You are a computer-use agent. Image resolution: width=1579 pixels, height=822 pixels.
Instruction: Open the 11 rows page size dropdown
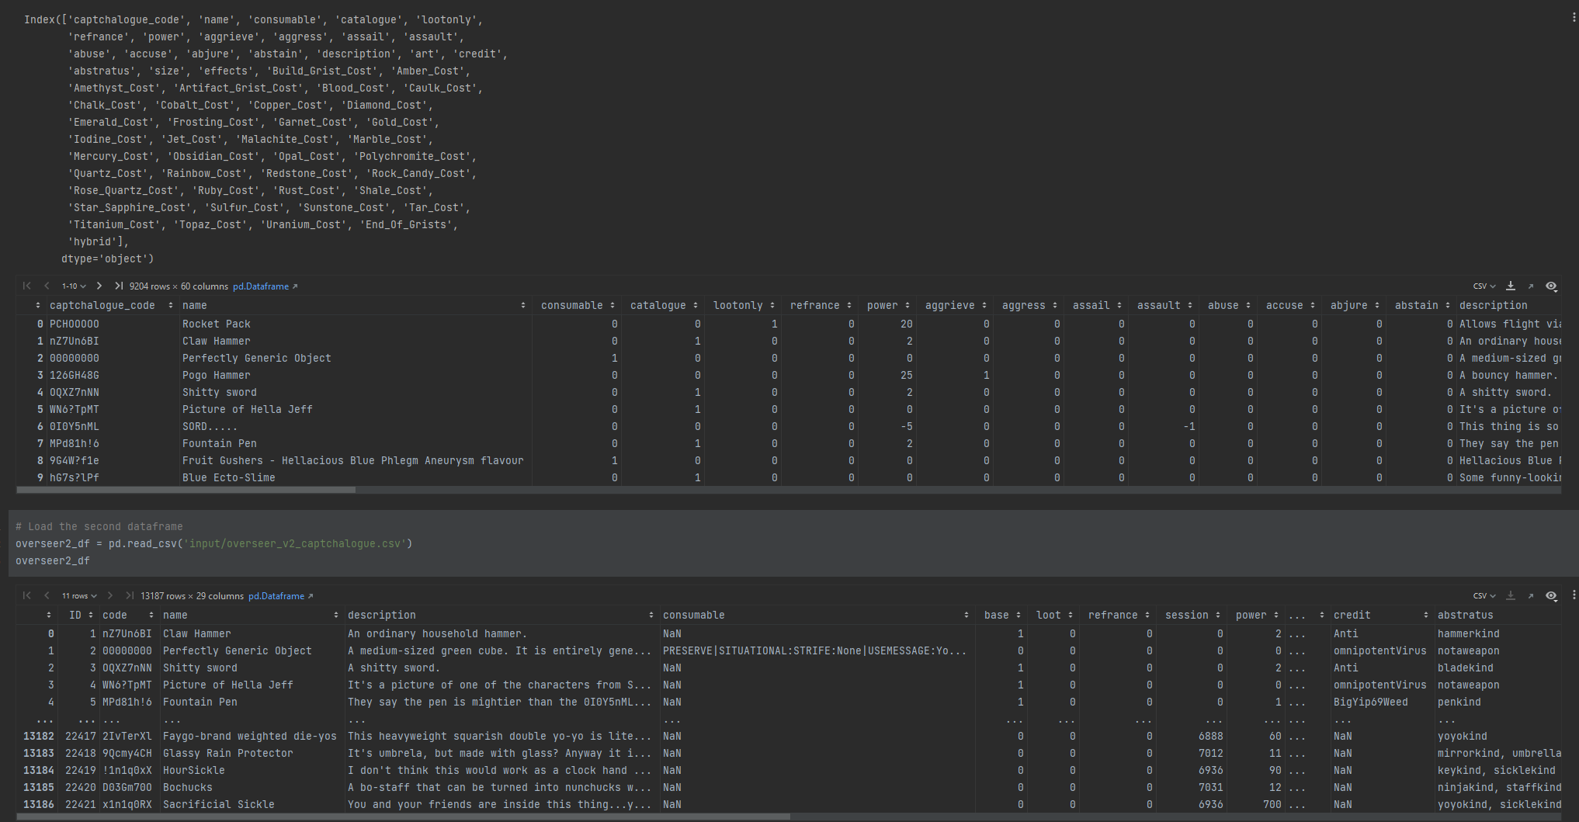tap(79, 596)
